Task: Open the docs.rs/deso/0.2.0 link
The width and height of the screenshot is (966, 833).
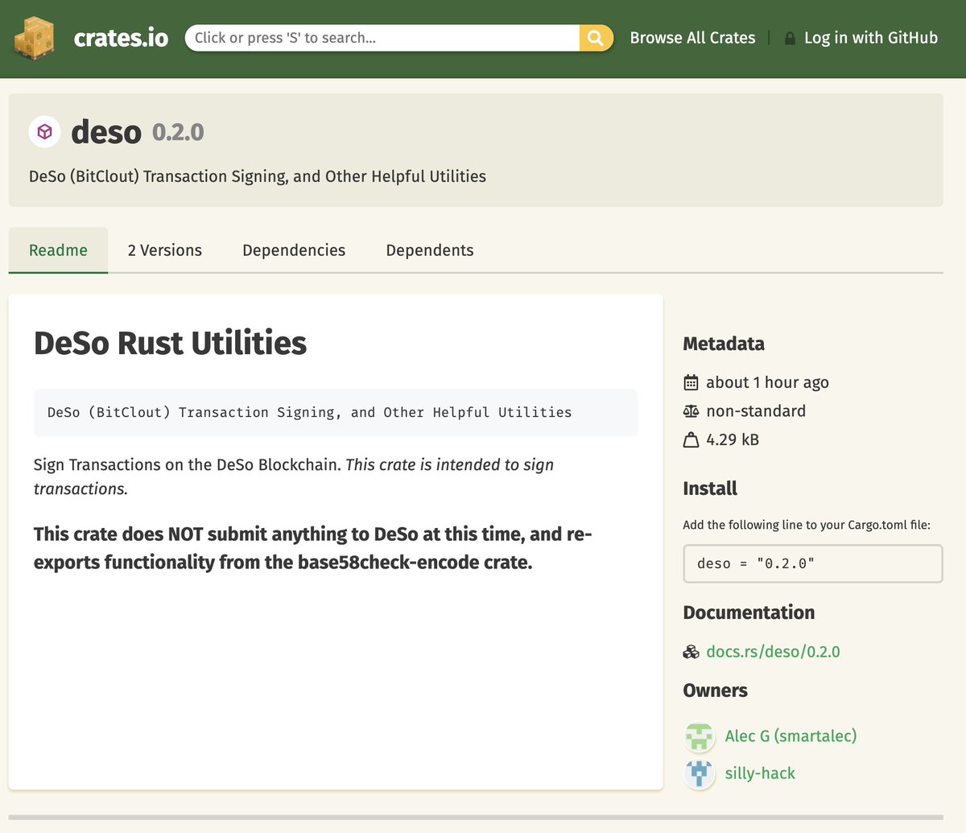Action: click(x=773, y=652)
